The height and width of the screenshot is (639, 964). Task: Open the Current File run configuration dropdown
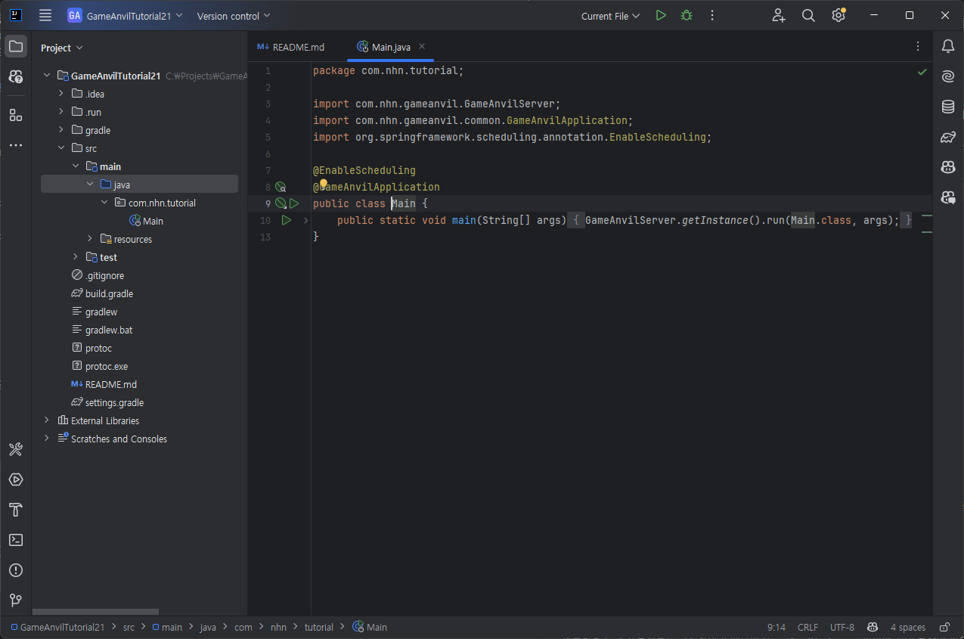click(610, 16)
